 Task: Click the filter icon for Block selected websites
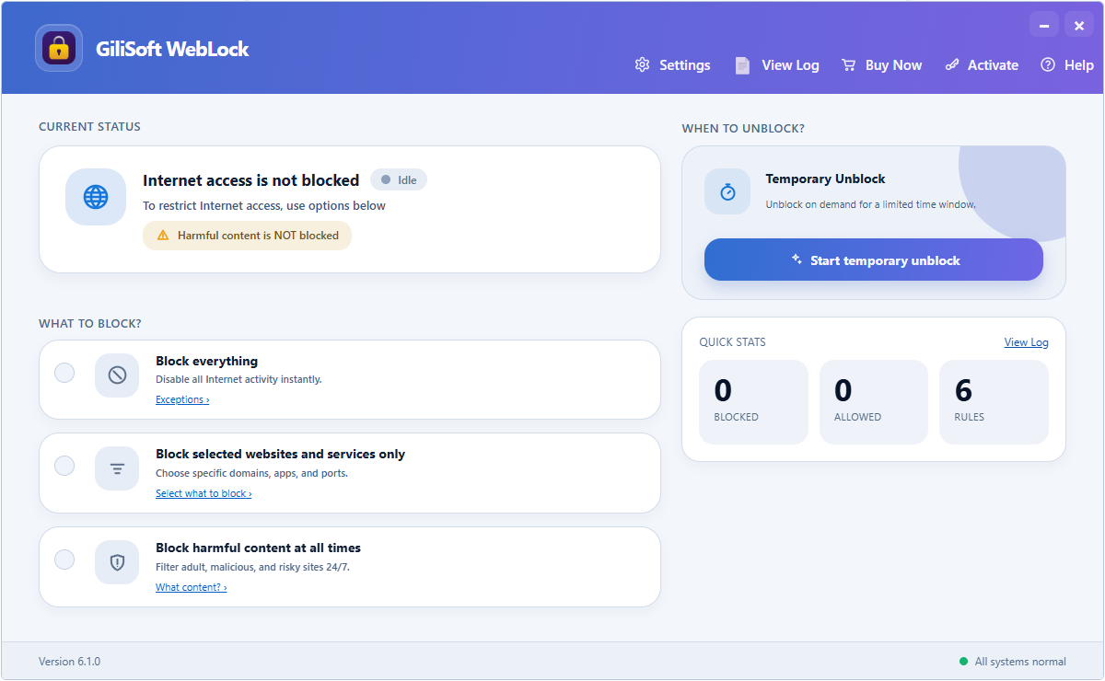pyautogui.click(x=117, y=468)
